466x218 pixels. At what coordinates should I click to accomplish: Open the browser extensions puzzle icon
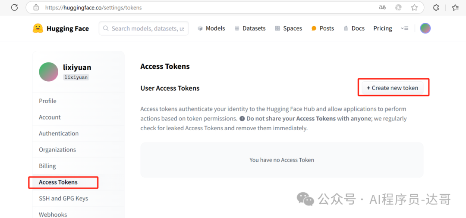[x=436, y=8]
